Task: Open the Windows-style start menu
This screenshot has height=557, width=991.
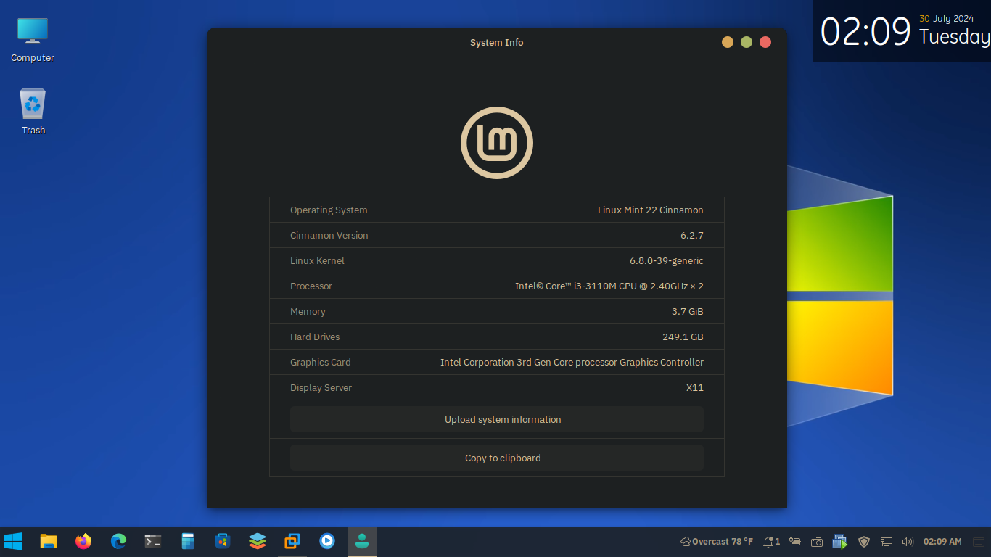Action: click(x=13, y=541)
